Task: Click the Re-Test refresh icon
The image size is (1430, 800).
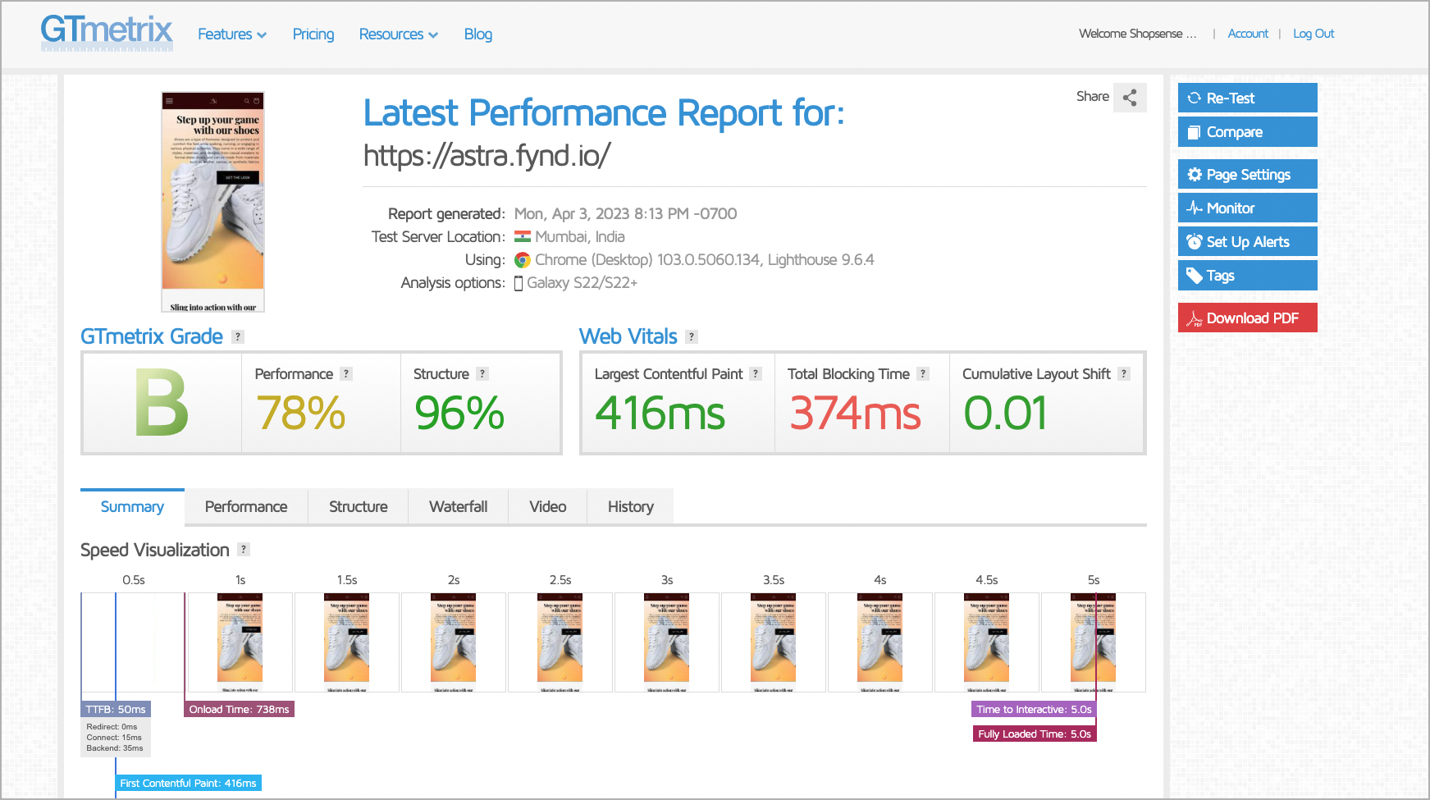Action: pos(1195,98)
